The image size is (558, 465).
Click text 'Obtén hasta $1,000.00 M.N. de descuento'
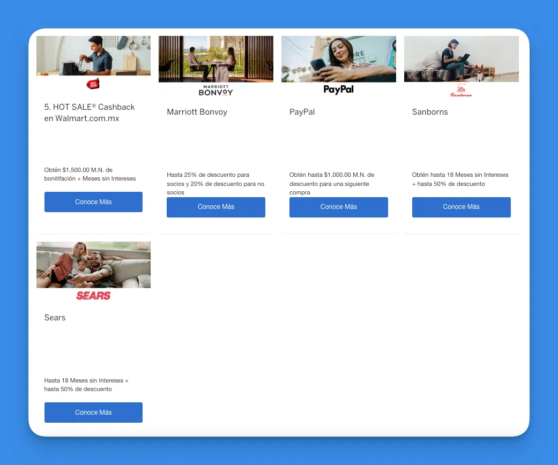click(x=332, y=179)
